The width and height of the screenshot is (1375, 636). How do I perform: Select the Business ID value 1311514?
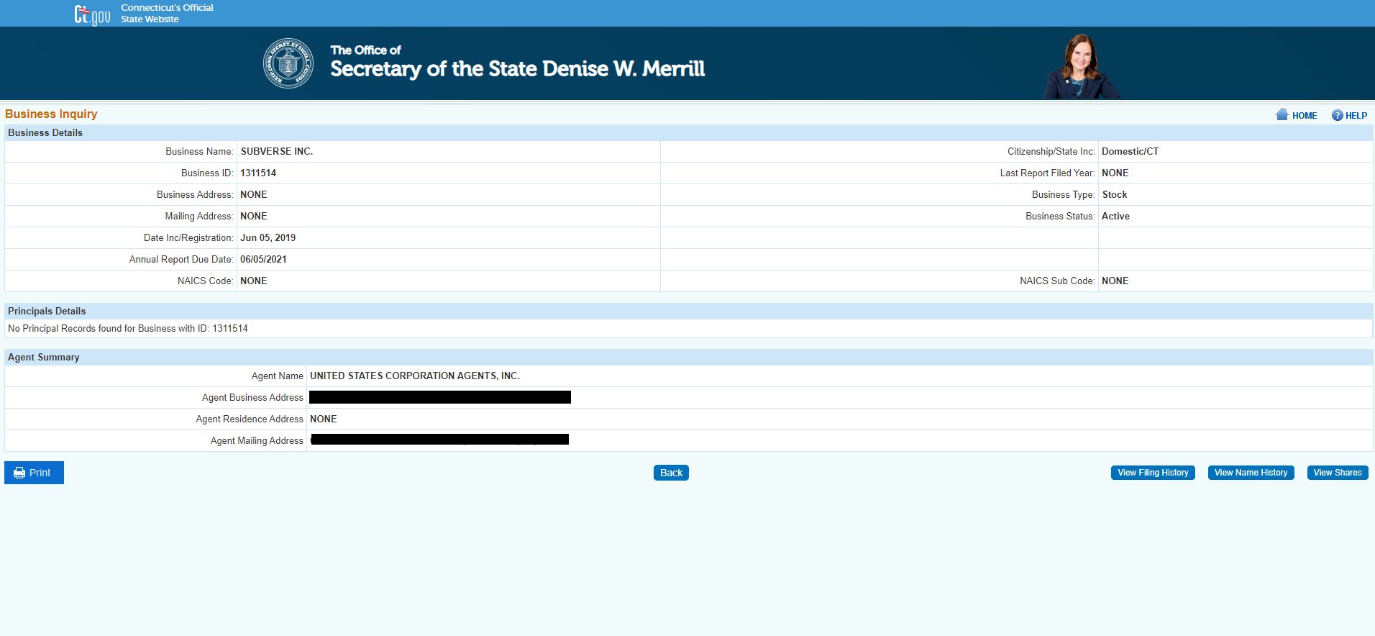click(x=258, y=173)
